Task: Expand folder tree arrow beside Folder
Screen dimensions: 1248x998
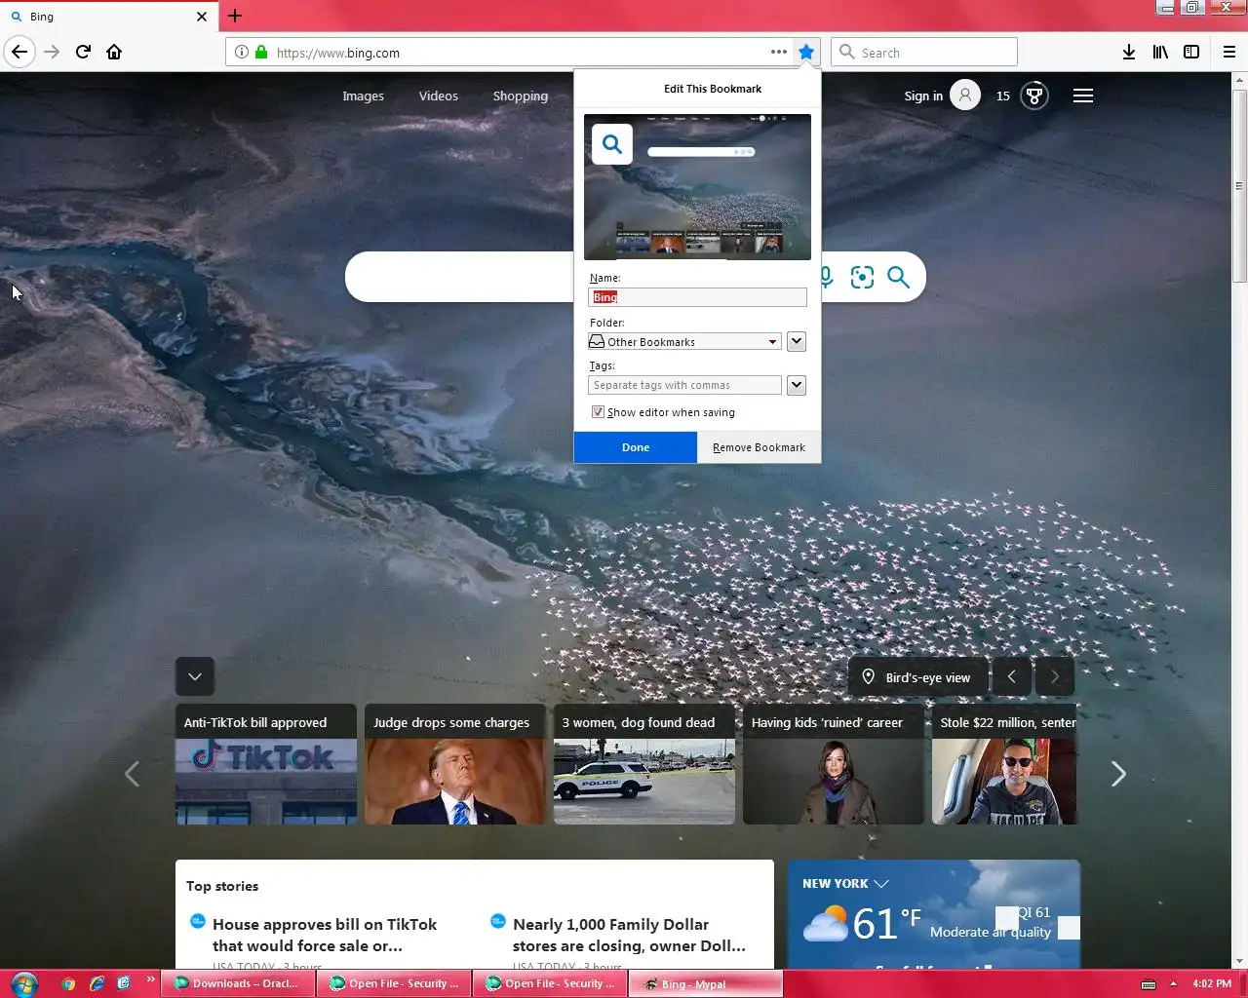Action: pos(797,341)
